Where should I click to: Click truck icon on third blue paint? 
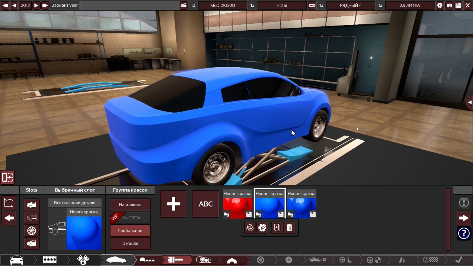(x=290, y=214)
